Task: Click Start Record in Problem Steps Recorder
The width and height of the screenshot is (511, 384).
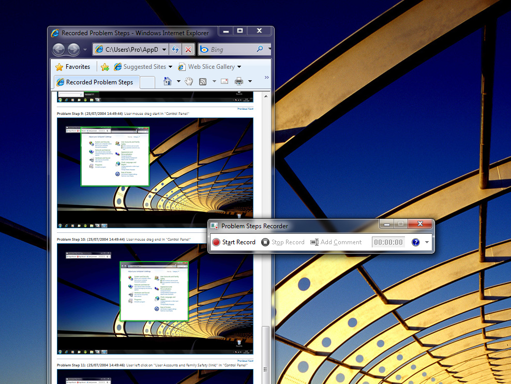Action: tap(234, 242)
